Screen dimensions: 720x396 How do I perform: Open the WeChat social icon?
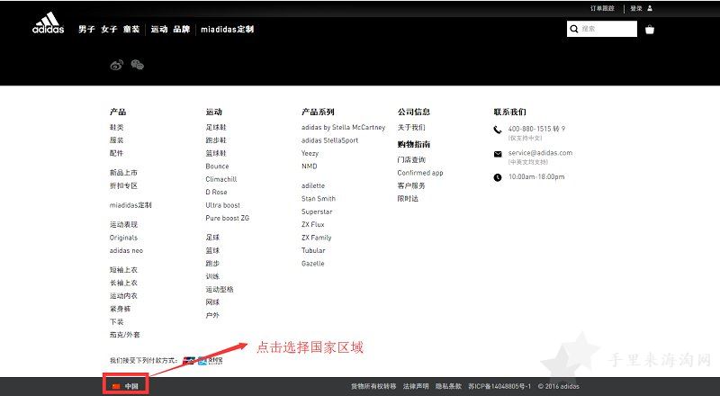[x=138, y=65]
